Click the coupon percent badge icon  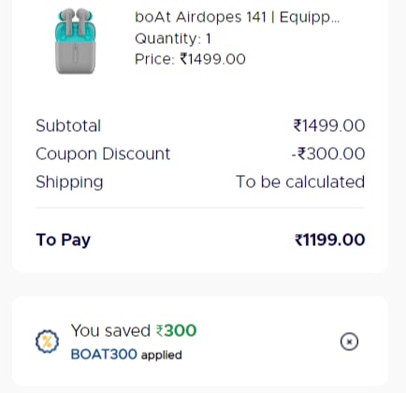click(47, 342)
